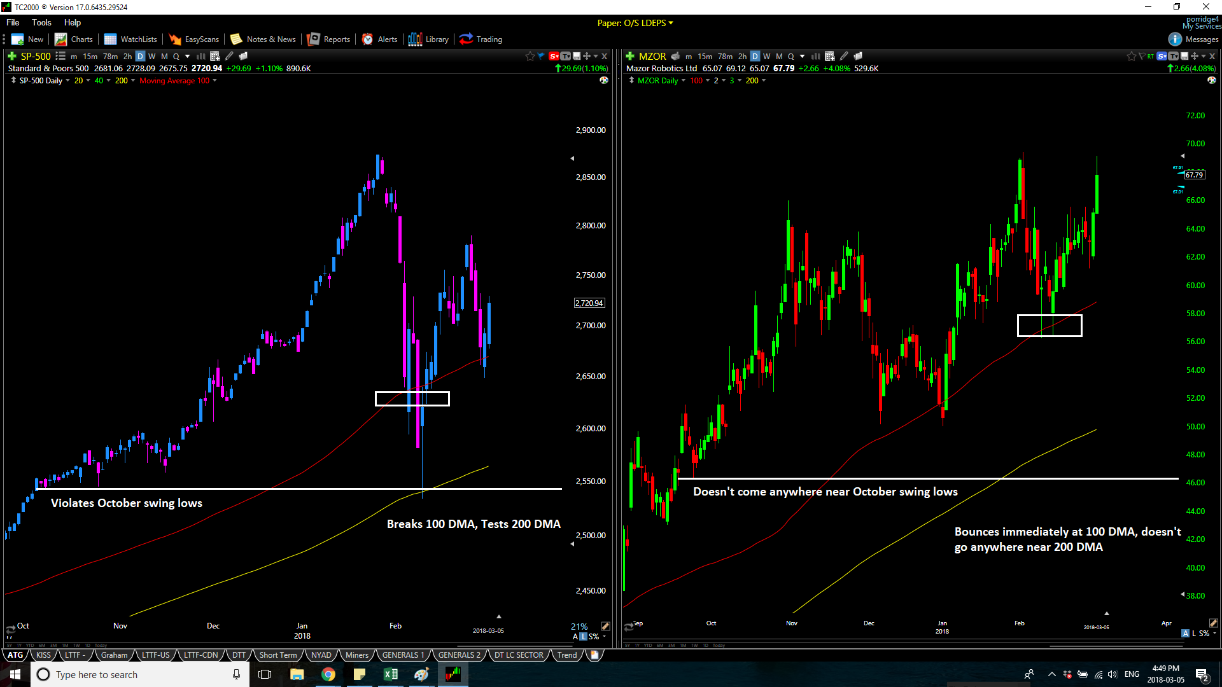Click the save icon on SP-500 chart header

pos(577,56)
